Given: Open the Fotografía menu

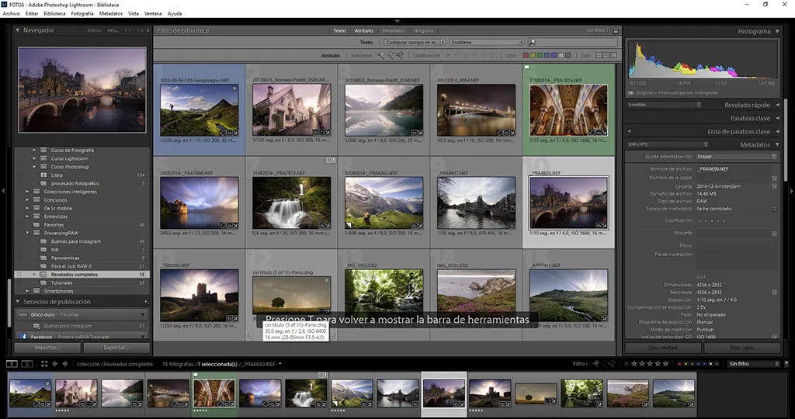Looking at the screenshot, I should click(x=82, y=14).
